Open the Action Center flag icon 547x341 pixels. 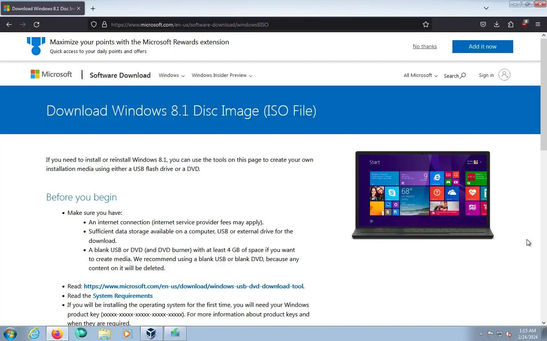tap(490, 334)
